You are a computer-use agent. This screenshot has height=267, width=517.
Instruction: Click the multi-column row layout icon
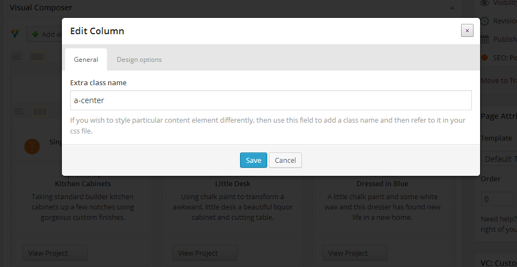click(x=37, y=56)
